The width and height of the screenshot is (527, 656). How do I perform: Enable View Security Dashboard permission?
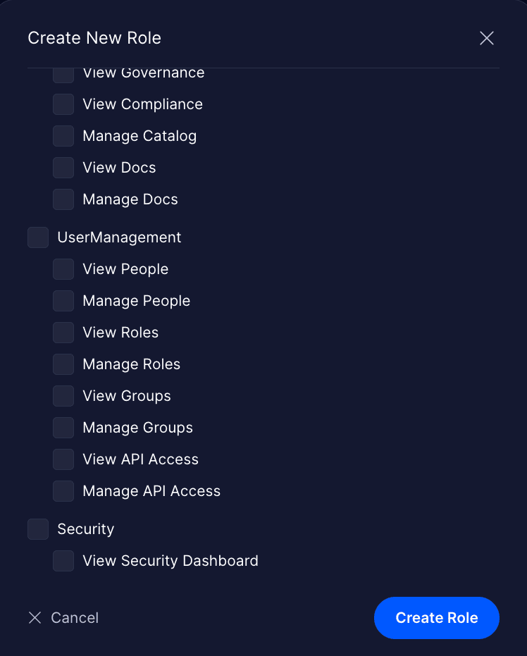coord(63,560)
